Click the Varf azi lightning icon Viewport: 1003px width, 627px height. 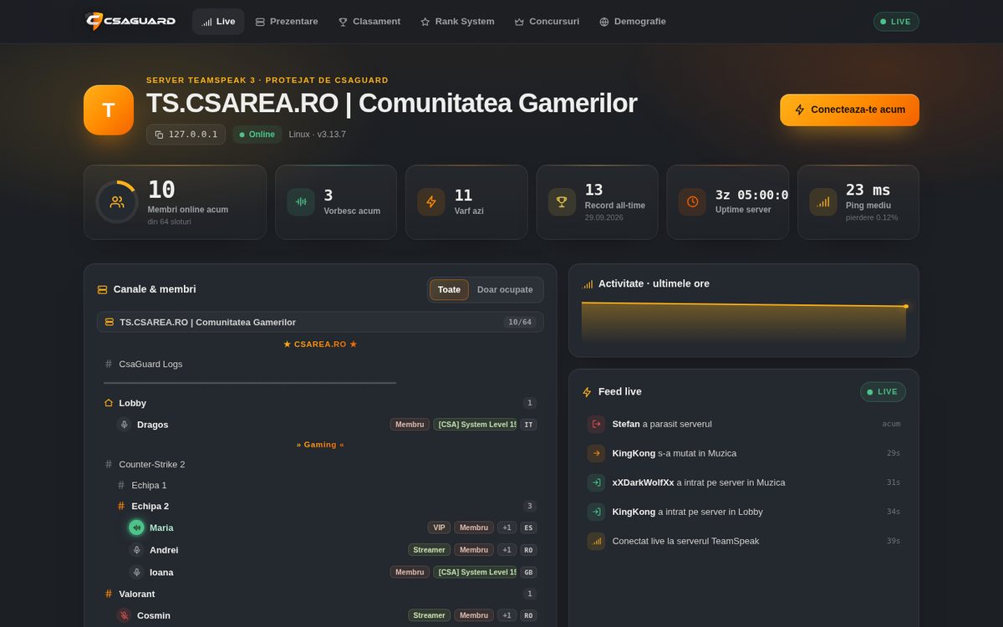(431, 201)
